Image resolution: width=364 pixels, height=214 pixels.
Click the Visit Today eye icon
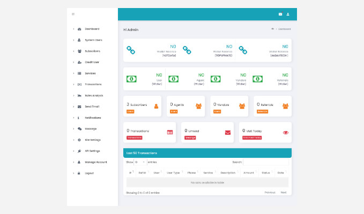(286, 132)
